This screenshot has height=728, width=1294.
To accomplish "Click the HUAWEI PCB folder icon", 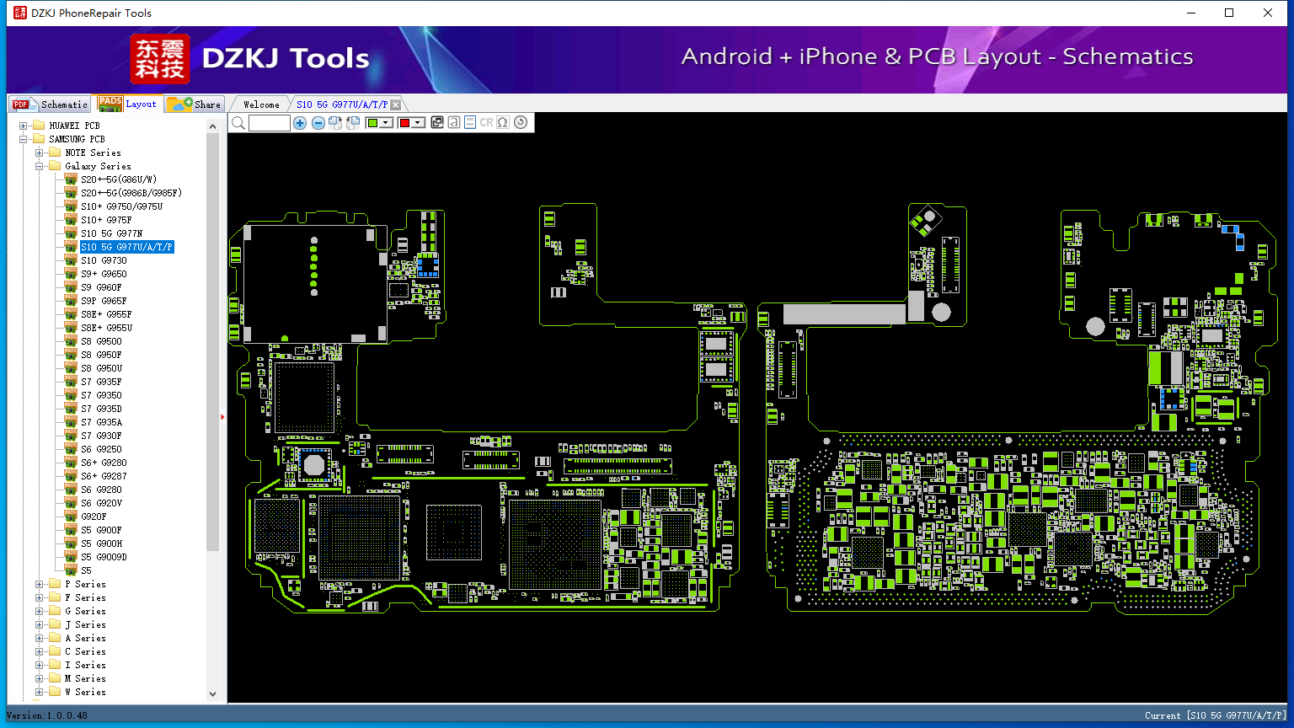I will pos(39,126).
